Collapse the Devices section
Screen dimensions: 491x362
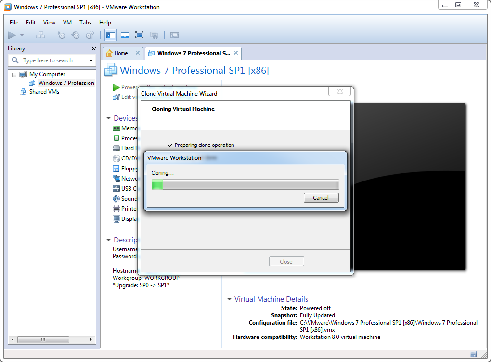coord(108,118)
